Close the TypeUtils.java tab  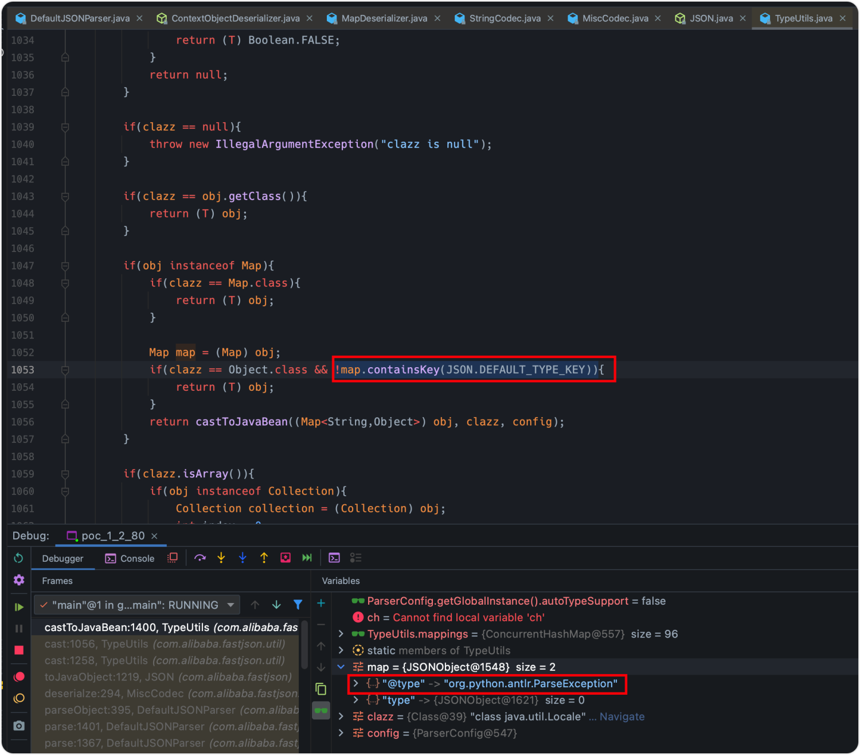click(843, 18)
